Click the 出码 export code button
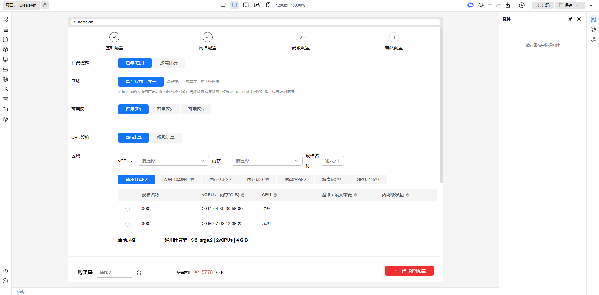 [x=543, y=5]
